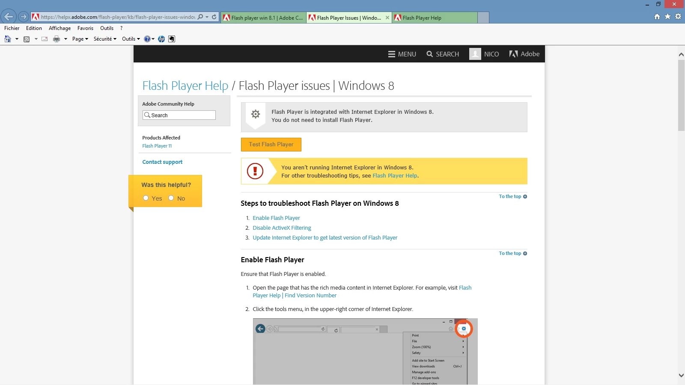
Task: Switch to Flash player win 8.1 tab
Action: [x=263, y=18]
